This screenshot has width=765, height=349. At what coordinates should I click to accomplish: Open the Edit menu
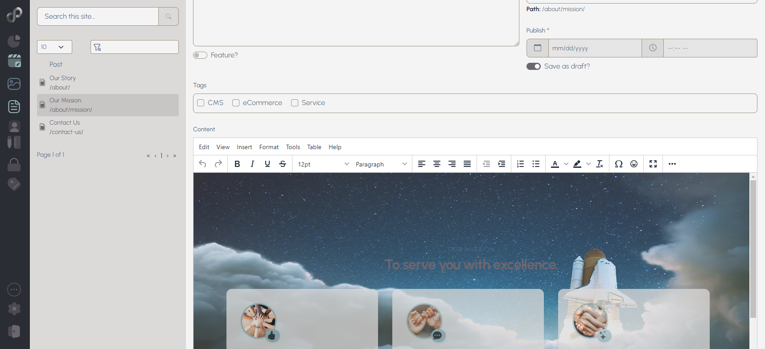[x=204, y=147]
